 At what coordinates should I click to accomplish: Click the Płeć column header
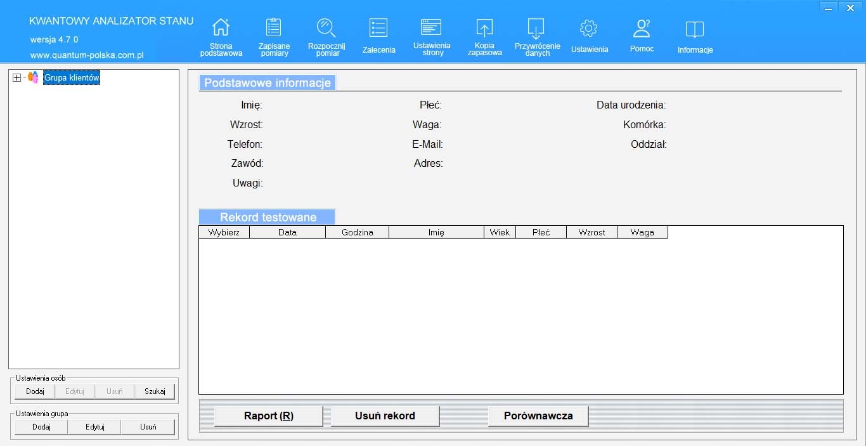point(541,232)
